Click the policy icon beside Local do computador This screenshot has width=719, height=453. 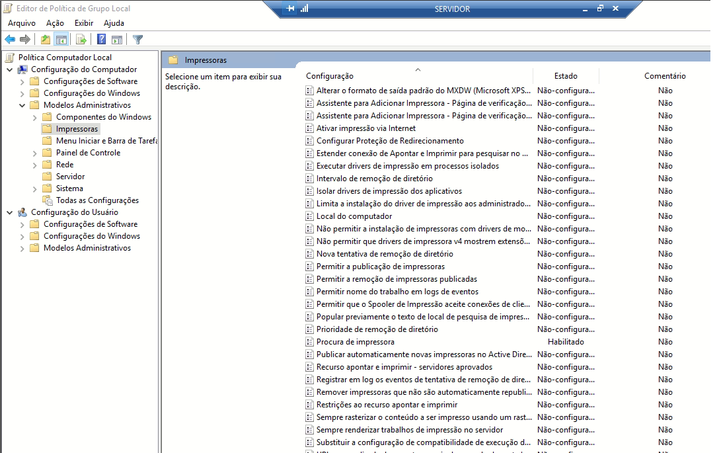(310, 216)
